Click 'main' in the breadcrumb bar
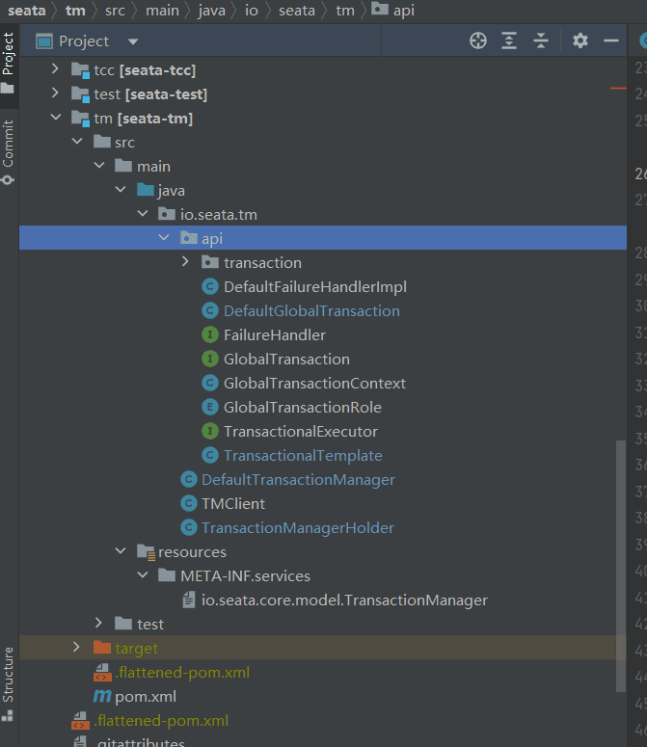Screen dimensions: 647x747 (162, 11)
